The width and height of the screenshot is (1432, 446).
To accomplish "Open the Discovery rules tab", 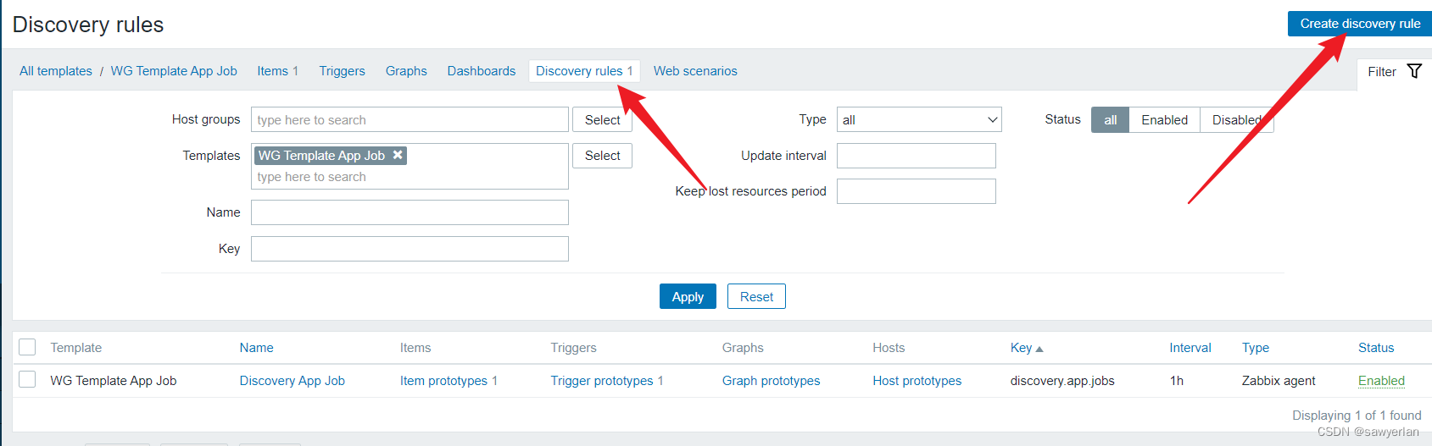I will (x=583, y=71).
